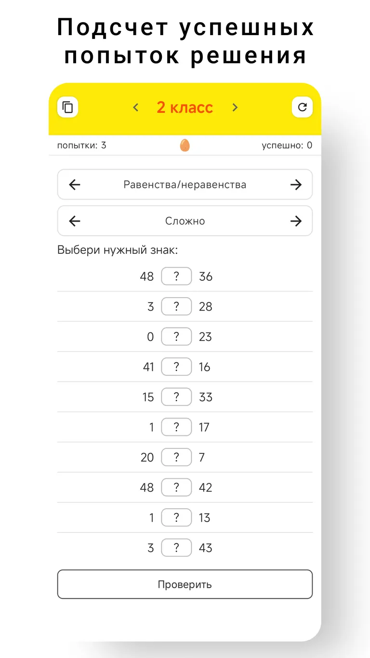
Task: Open sign selector between 48 and 36
Action: 176,276
